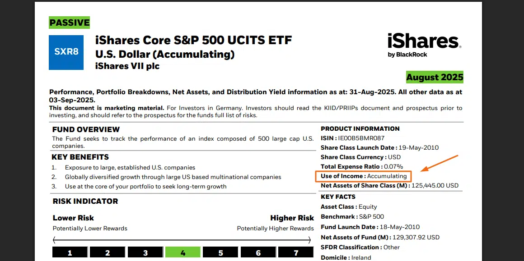
Task: Click risk indicator box number 2
Action: coord(108,252)
